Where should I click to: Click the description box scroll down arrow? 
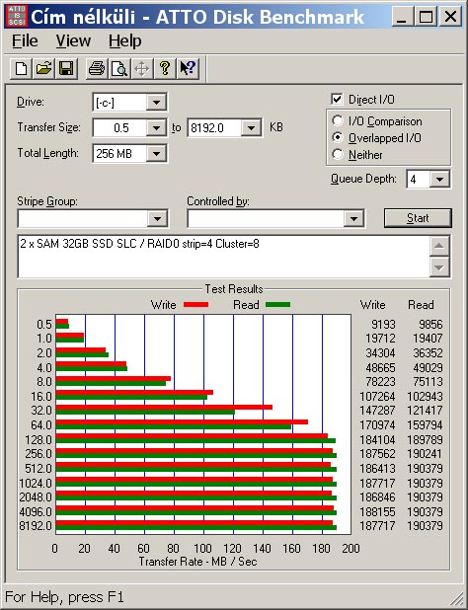(x=439, y=267)
